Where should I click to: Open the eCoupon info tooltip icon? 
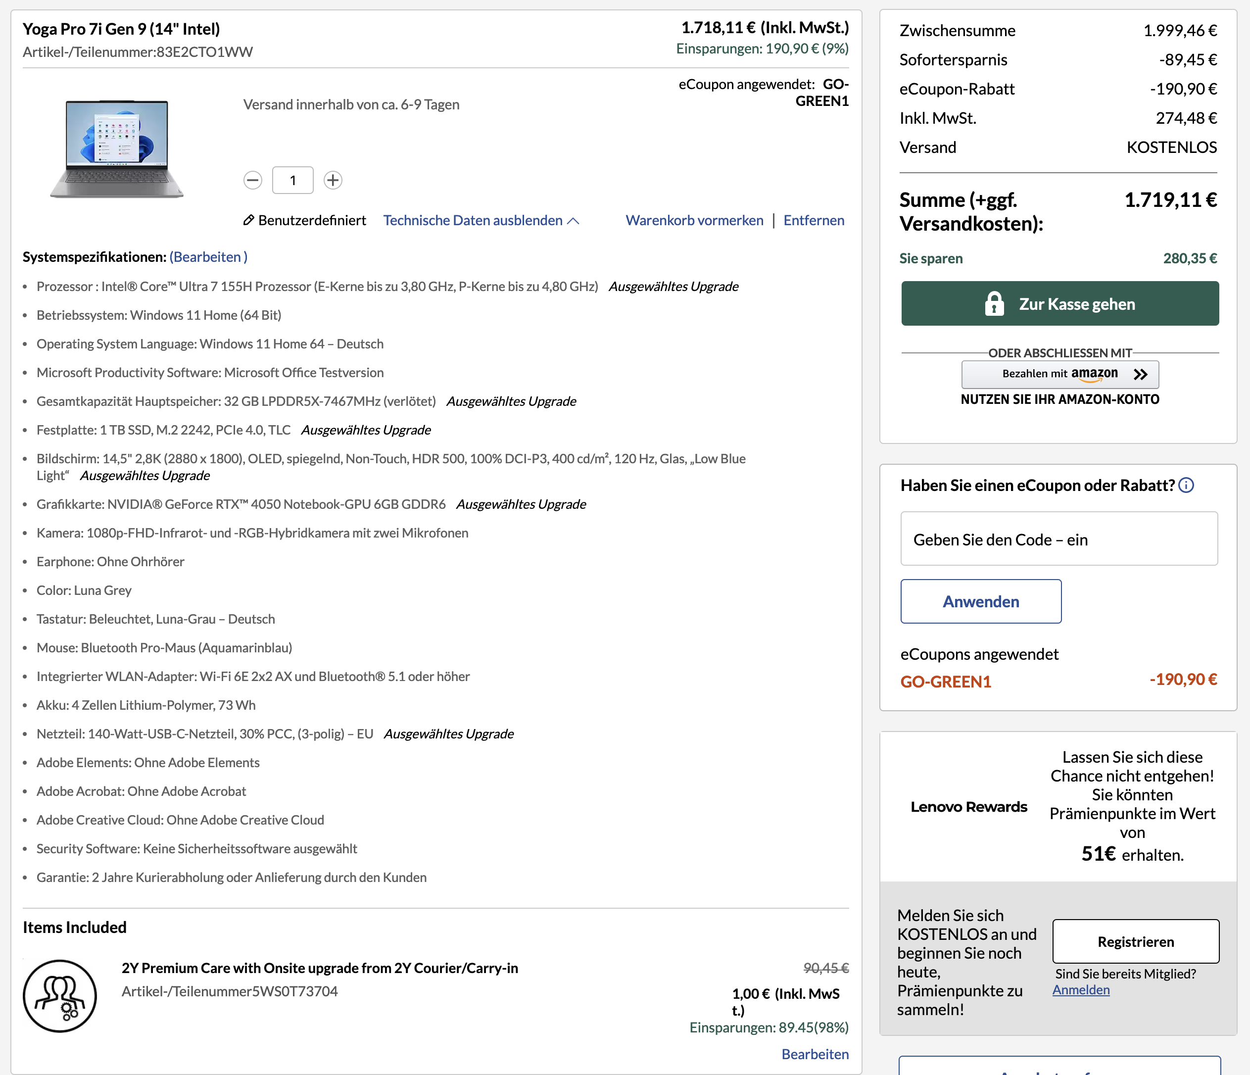pyautogui.click(x=1186, y=485)
